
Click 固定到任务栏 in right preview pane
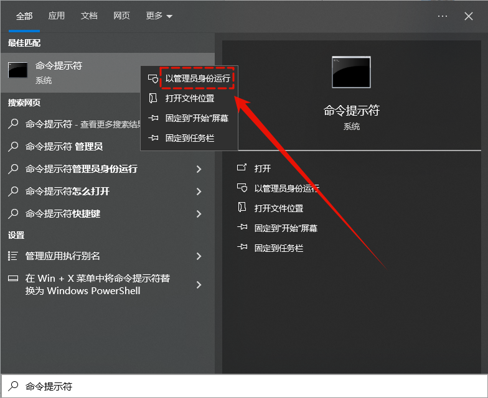point(279,248)
